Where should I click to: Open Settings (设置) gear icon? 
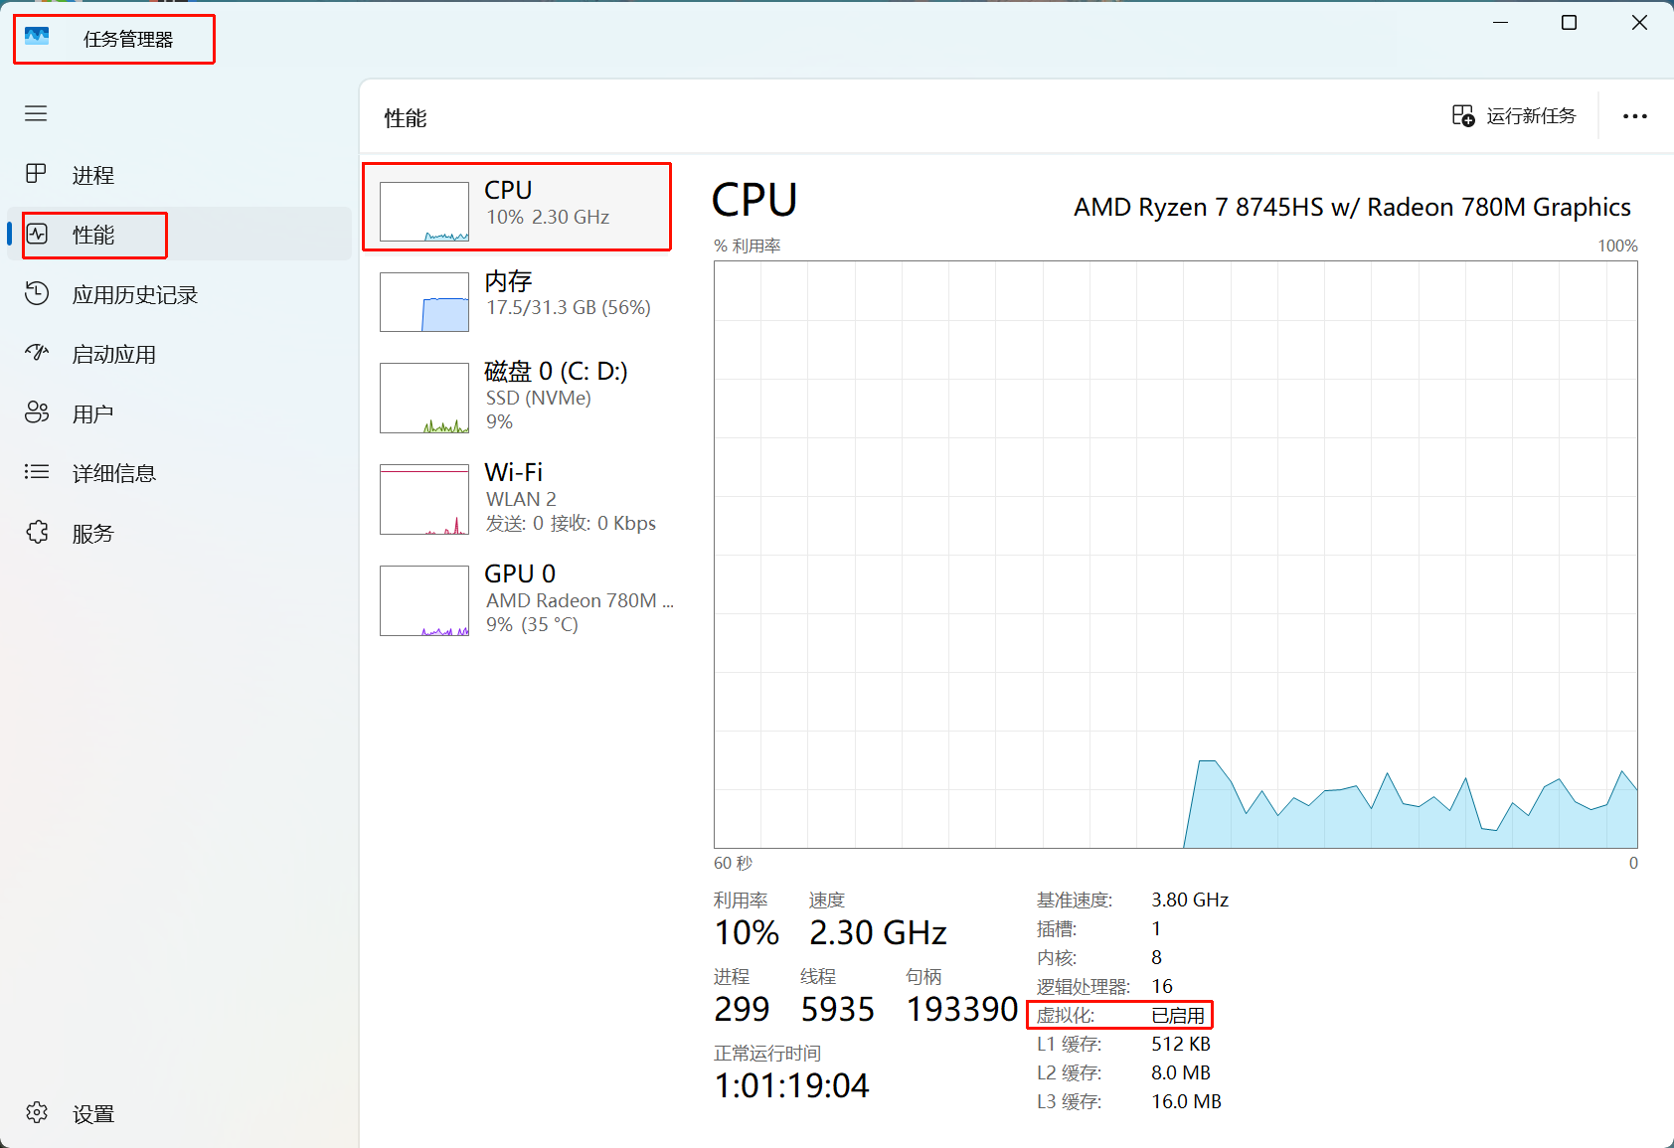point(37,1113)
